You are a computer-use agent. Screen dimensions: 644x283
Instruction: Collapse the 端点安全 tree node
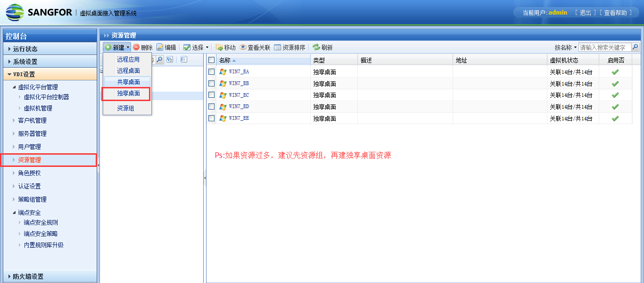pyautogui.click(x=14, y=212)
